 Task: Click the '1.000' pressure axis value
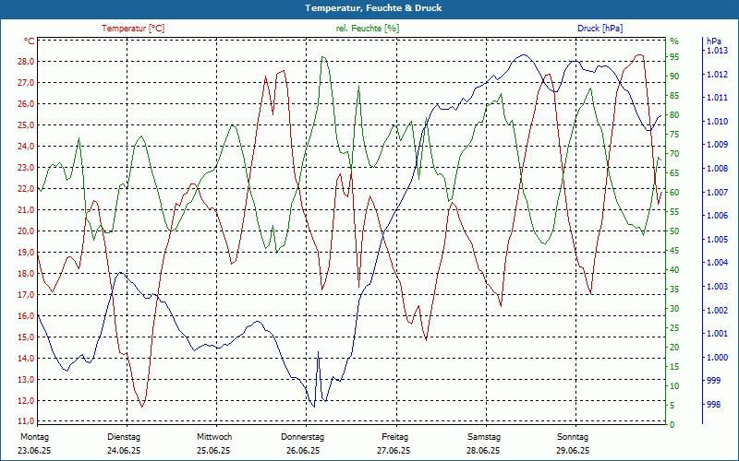coord(717,358)
